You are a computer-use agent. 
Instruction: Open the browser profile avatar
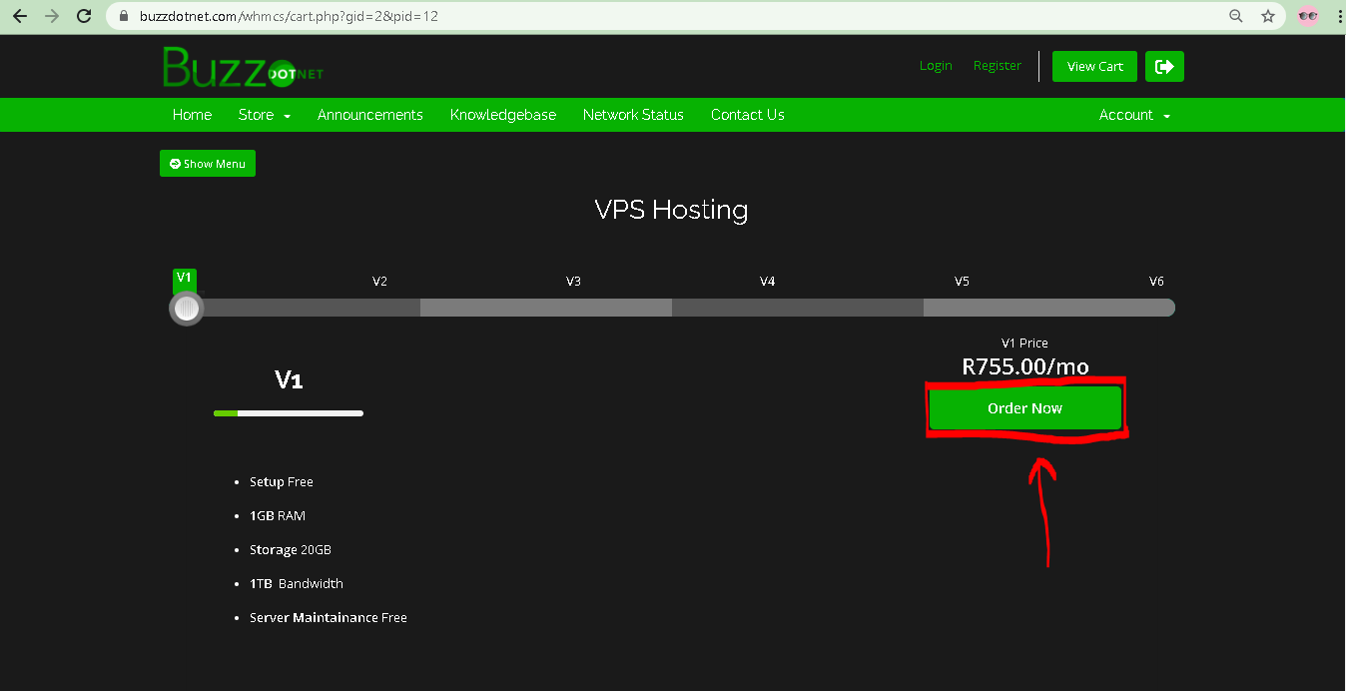1307,16
